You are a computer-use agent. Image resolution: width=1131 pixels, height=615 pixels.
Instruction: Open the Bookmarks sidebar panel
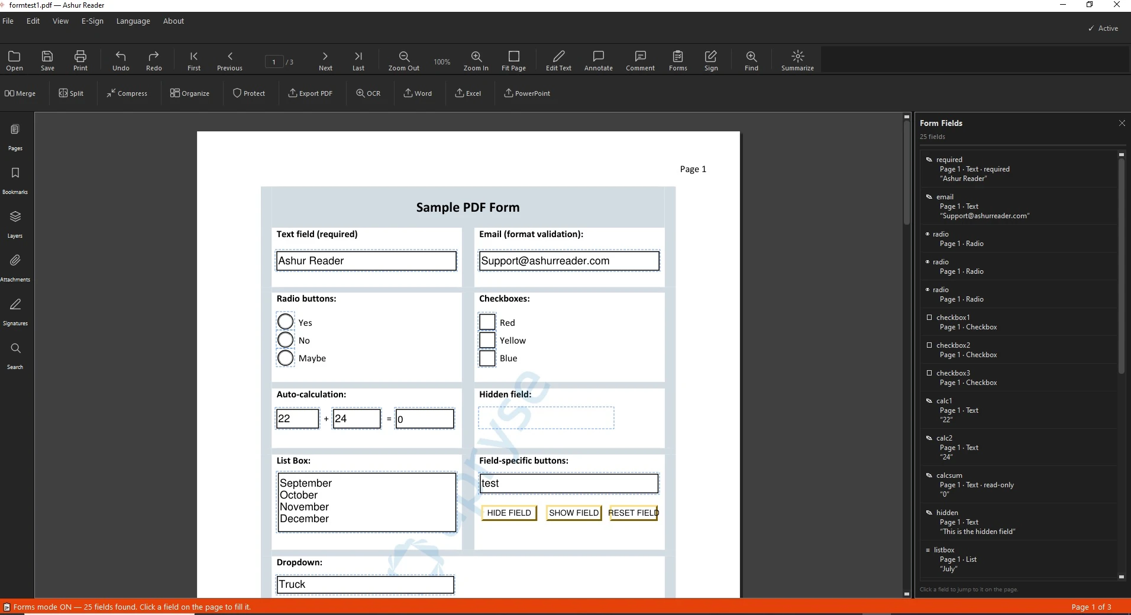[x=15, y=181]
